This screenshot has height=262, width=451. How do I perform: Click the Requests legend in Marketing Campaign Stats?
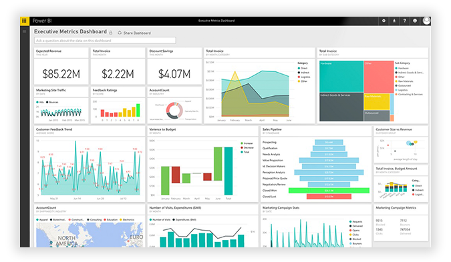point(356,221)
